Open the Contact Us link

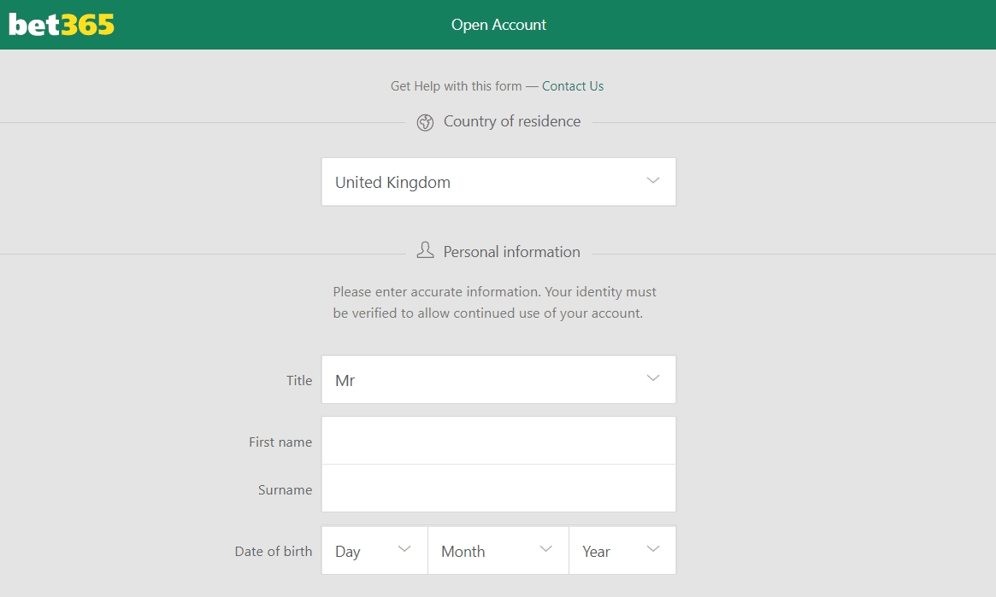573,86
